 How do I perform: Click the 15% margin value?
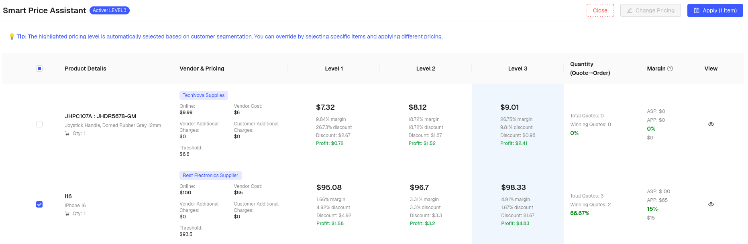(652, 209)
